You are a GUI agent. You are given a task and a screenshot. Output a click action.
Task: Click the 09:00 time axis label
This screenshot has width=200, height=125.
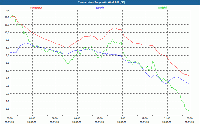click(x=77, y=118)
